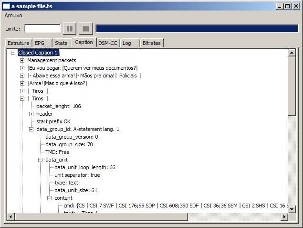Expand the Management packets node
Screen dimensions: 303x228
[22, 61]
